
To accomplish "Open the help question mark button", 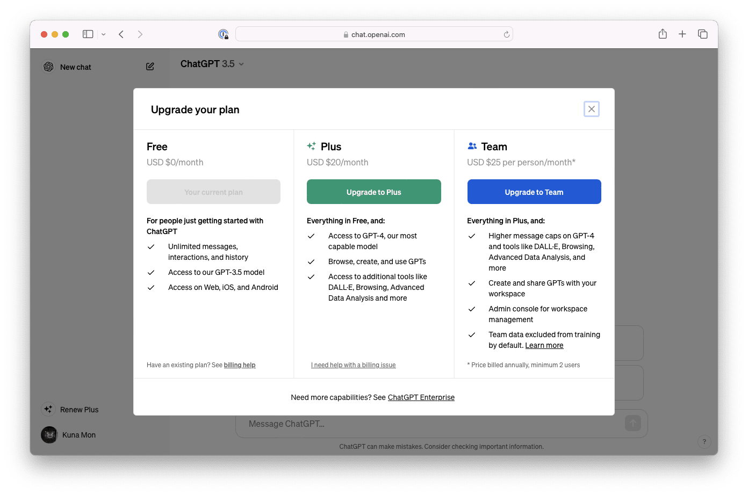I will (x=704, y=442).
